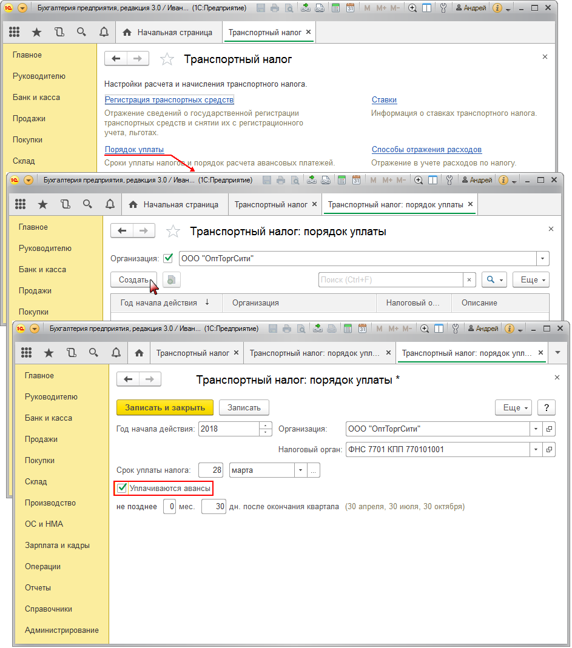Click Favorites star icon in bottom window toolbar
The height and width of the screenshot is (648, 572).
[49, 353]
